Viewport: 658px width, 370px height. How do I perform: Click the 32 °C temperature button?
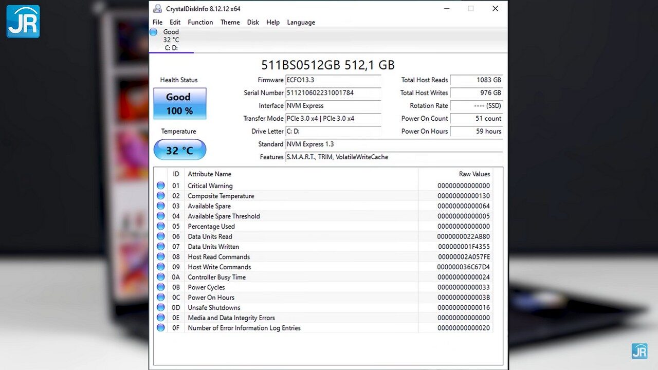(179, 150)
